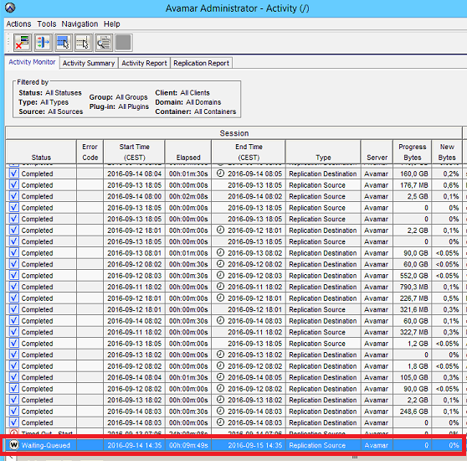The width and height of the screenshot is (467, 461).
Task: Open the Actions menu
Action: click(x=18, y=23)
